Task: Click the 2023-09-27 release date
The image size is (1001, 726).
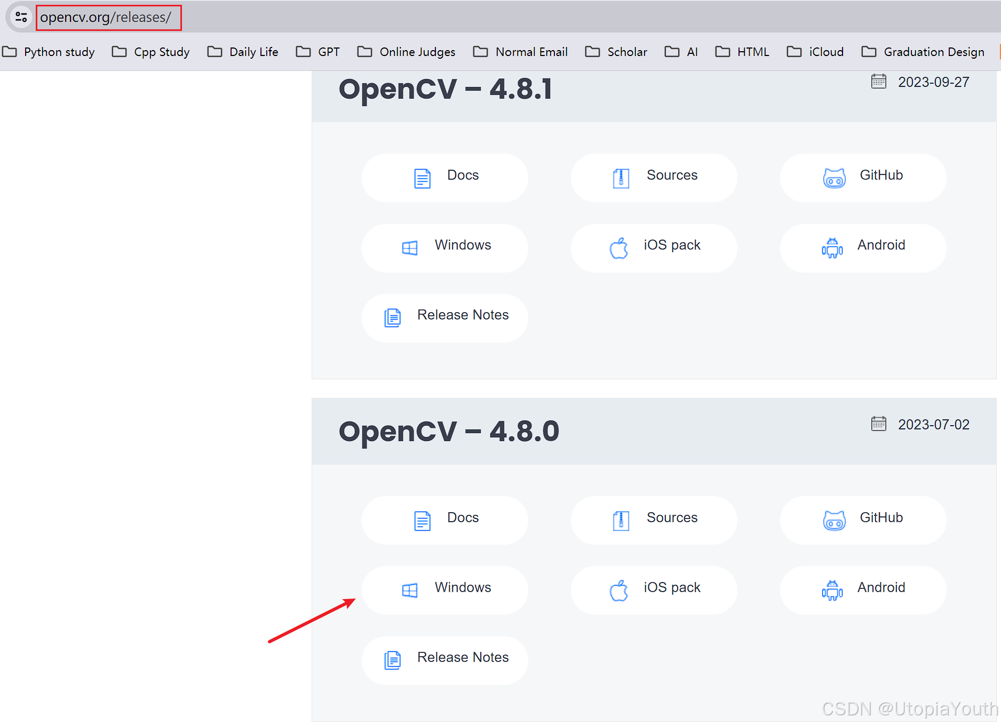Action: tap(933, 82)
